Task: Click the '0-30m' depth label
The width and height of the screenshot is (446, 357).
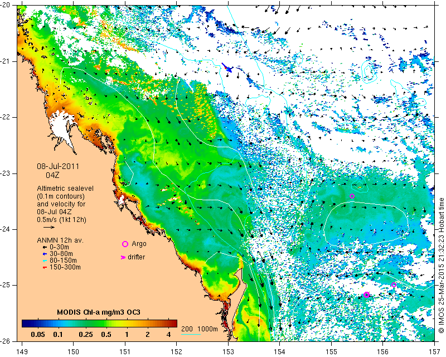Action: point(59,247)
